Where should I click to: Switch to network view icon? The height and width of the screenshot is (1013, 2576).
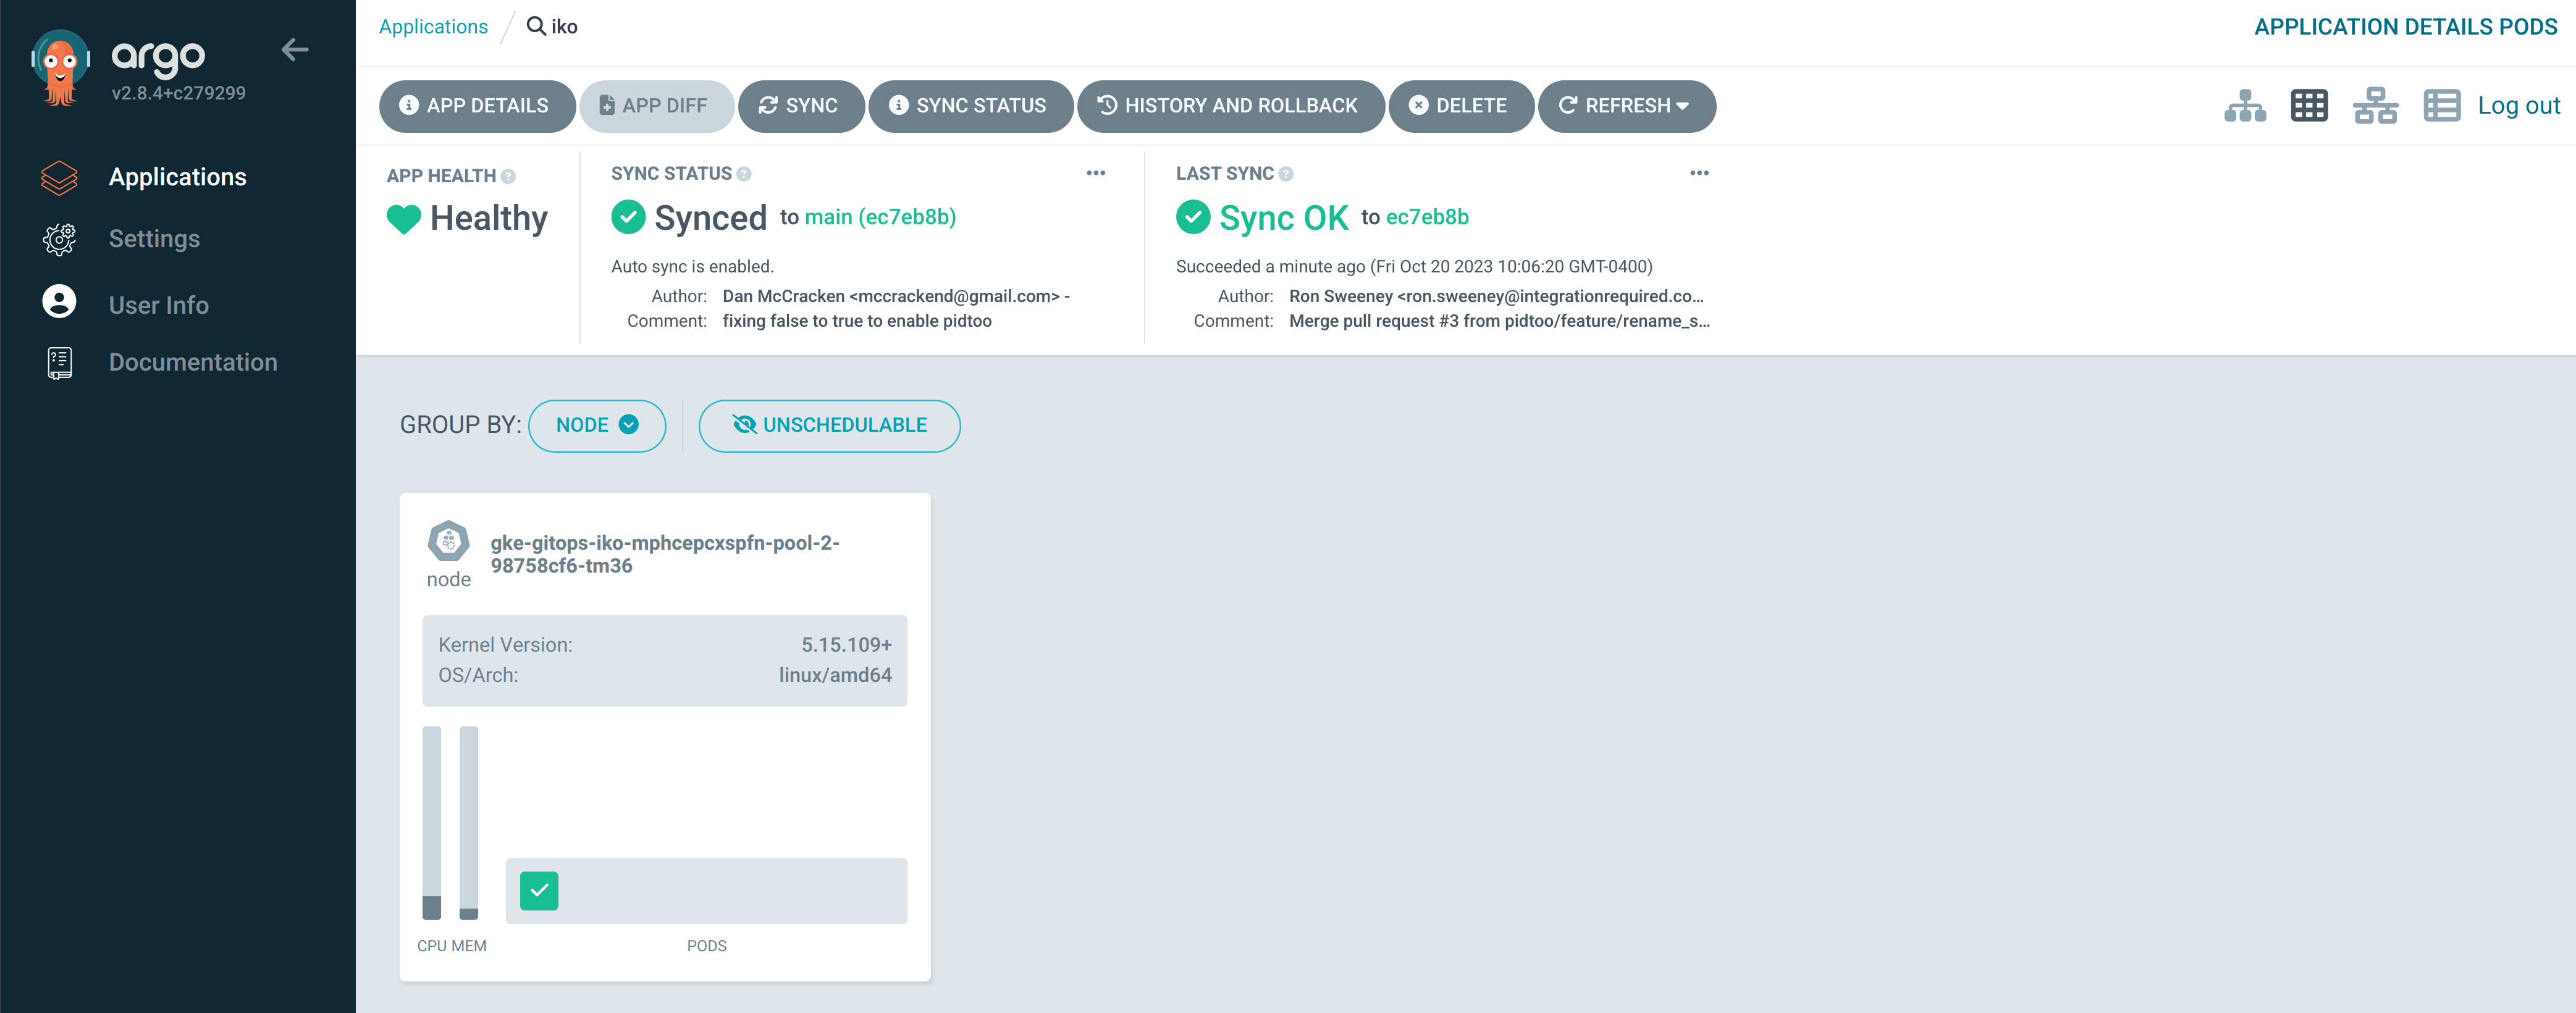(x=2375, y=106)
